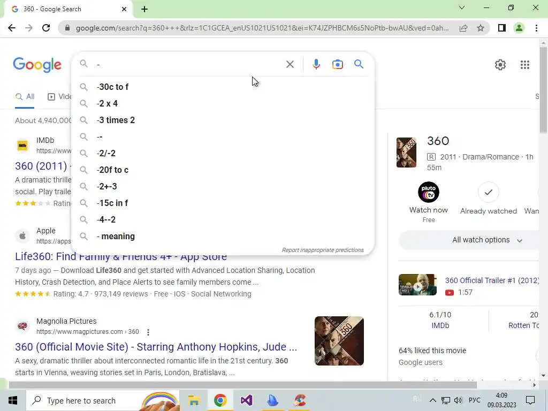Select suggestion "-20f to c"
548x411 pixels.
click(x=223, y=170)
